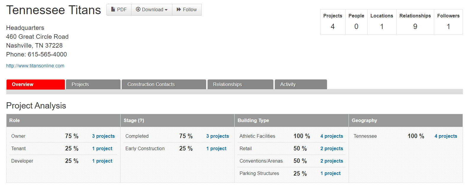Click the Building Type column header
Screen dimensions: 470x188
tap(291, 120)
